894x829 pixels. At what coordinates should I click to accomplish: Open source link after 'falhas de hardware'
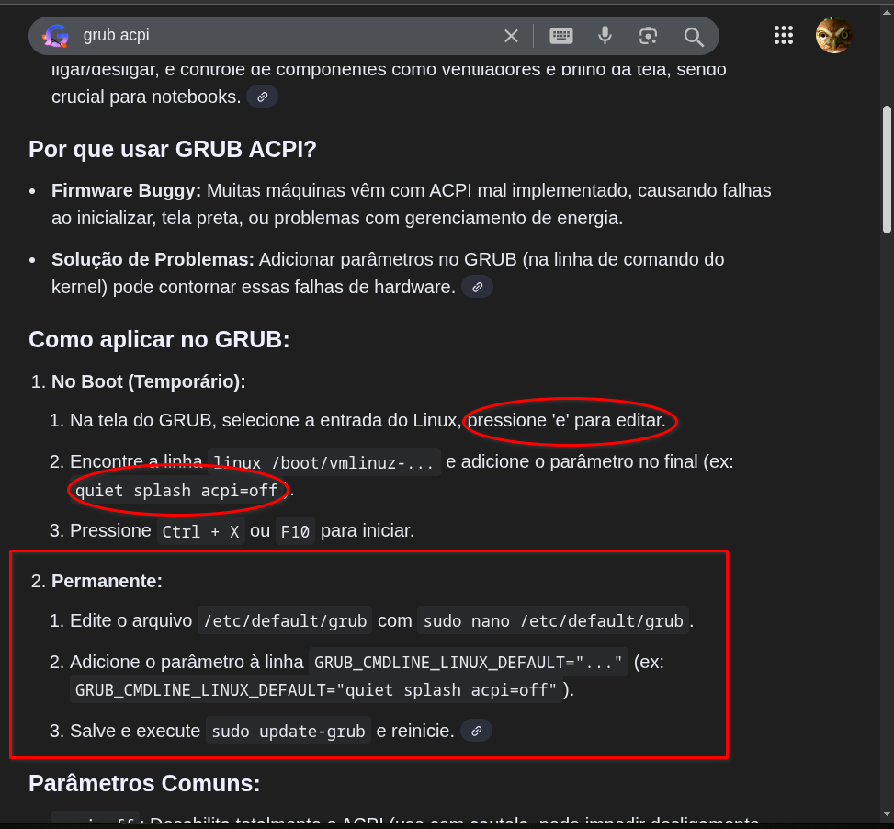(477, 287)
